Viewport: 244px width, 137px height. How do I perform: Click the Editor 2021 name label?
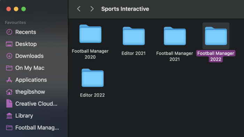tap(134, 53)
